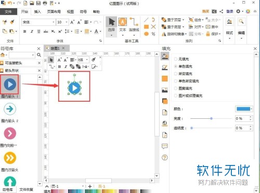Image resolution: width=260 pixels, height=193 pixels.
Task: Select the 图案填充 radio option
Action: [x=176, y=88]
